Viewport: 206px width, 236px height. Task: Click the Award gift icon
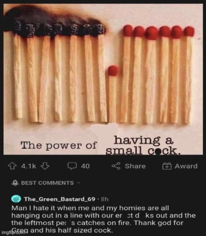tap(167, 166)
